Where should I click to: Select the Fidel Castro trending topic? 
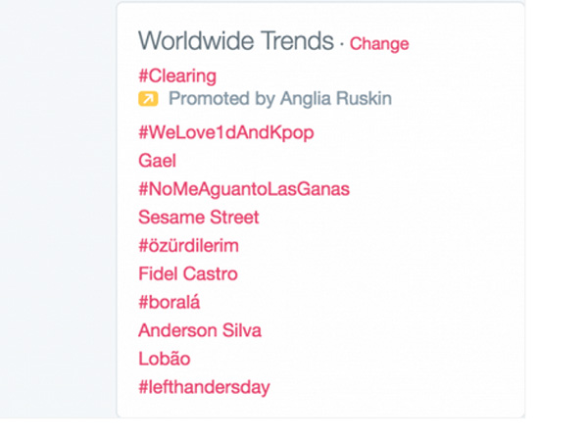[x=188, y=273]
